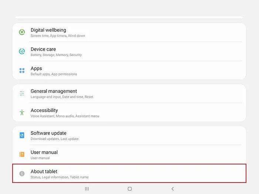Tap the User manual book icon
The height and width of the screenshot is (194, 259).
click(22, 154)
